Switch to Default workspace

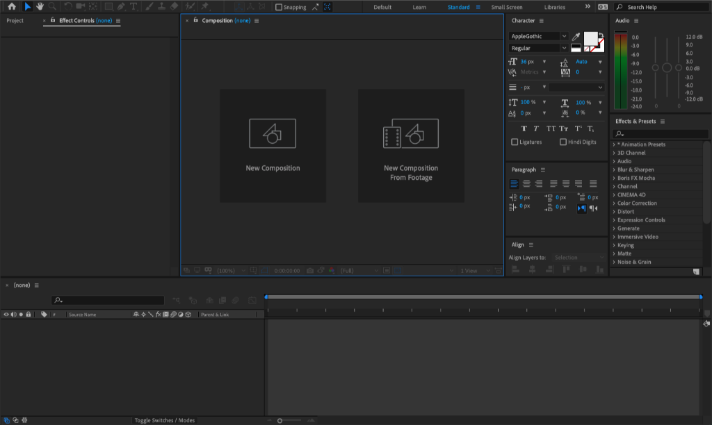(x=382, y=7)
